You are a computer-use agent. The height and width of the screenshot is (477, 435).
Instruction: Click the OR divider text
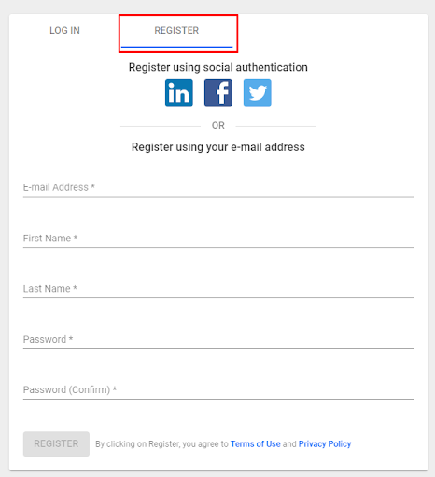[x=218, y=126]
